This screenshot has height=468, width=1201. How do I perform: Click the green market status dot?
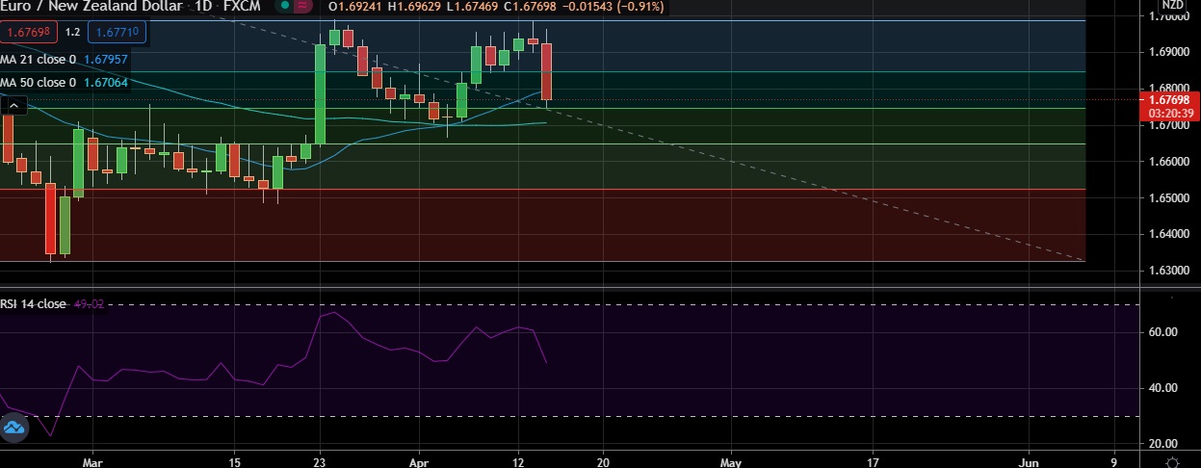[286, 7]
